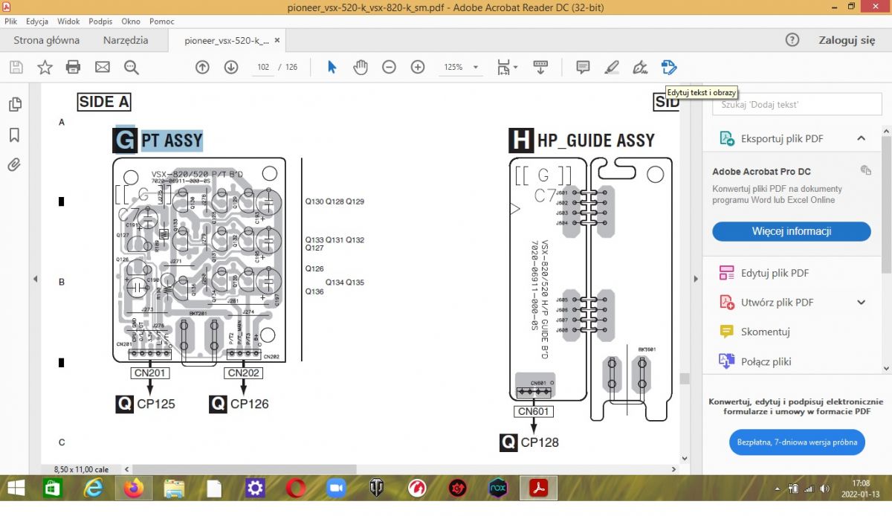Open the Fill & Sign tool

(x=640, y=67)
